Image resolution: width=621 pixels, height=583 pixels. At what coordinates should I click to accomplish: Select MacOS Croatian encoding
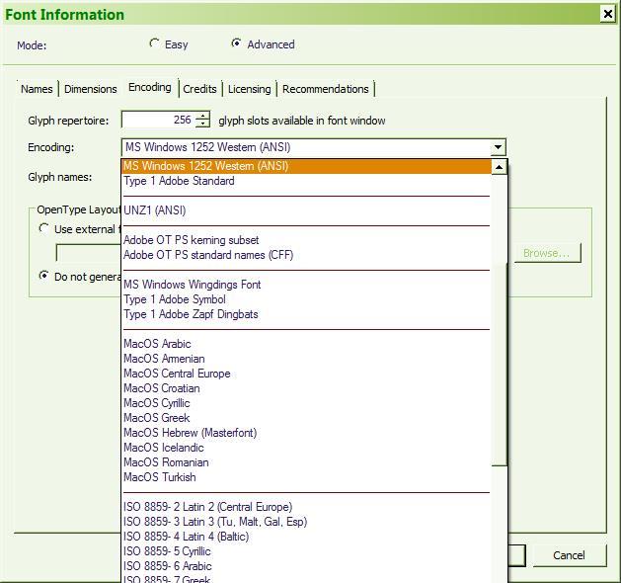click(306, 388)
